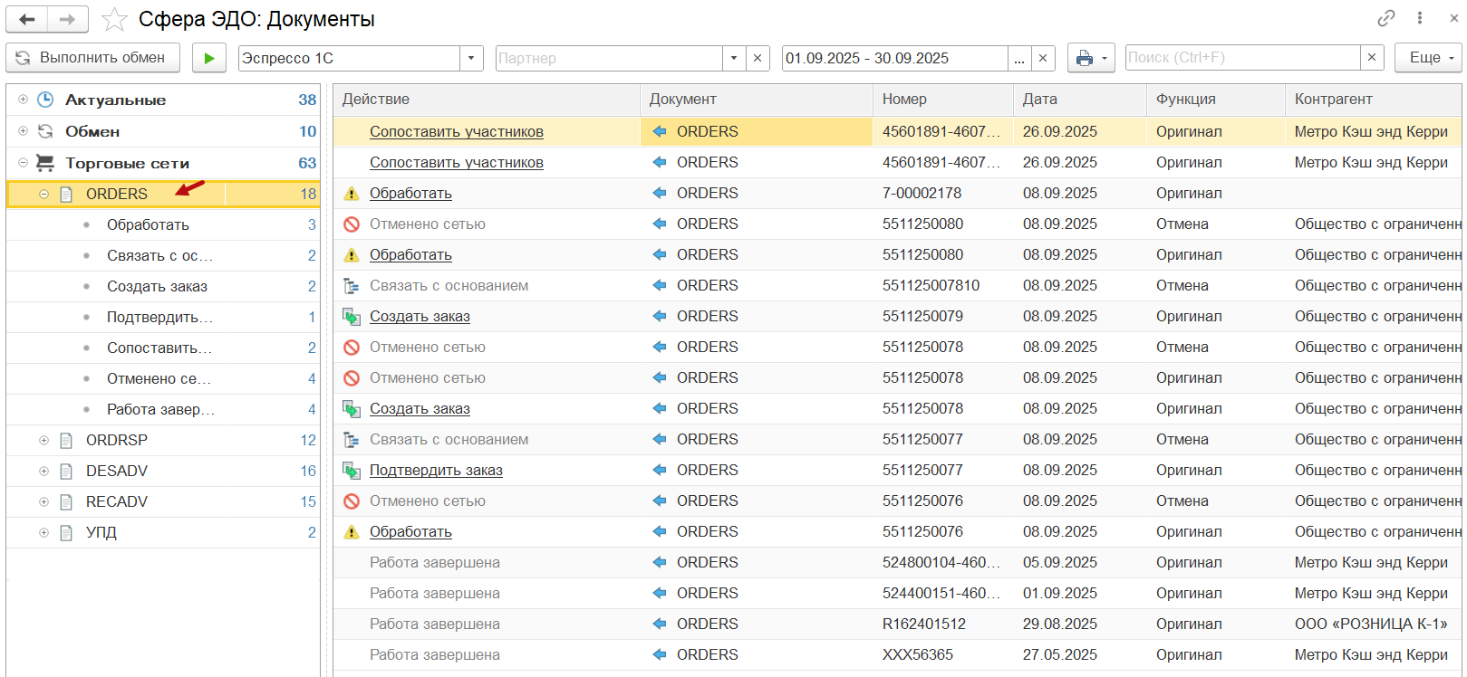Clear the search field
1467x677 pixels.
[x=1372, y=58]
